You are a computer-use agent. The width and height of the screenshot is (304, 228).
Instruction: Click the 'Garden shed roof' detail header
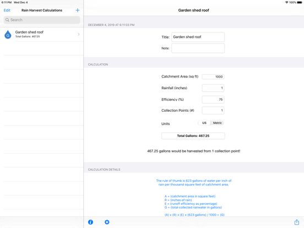pyautogui.click(x=193, y=10)
